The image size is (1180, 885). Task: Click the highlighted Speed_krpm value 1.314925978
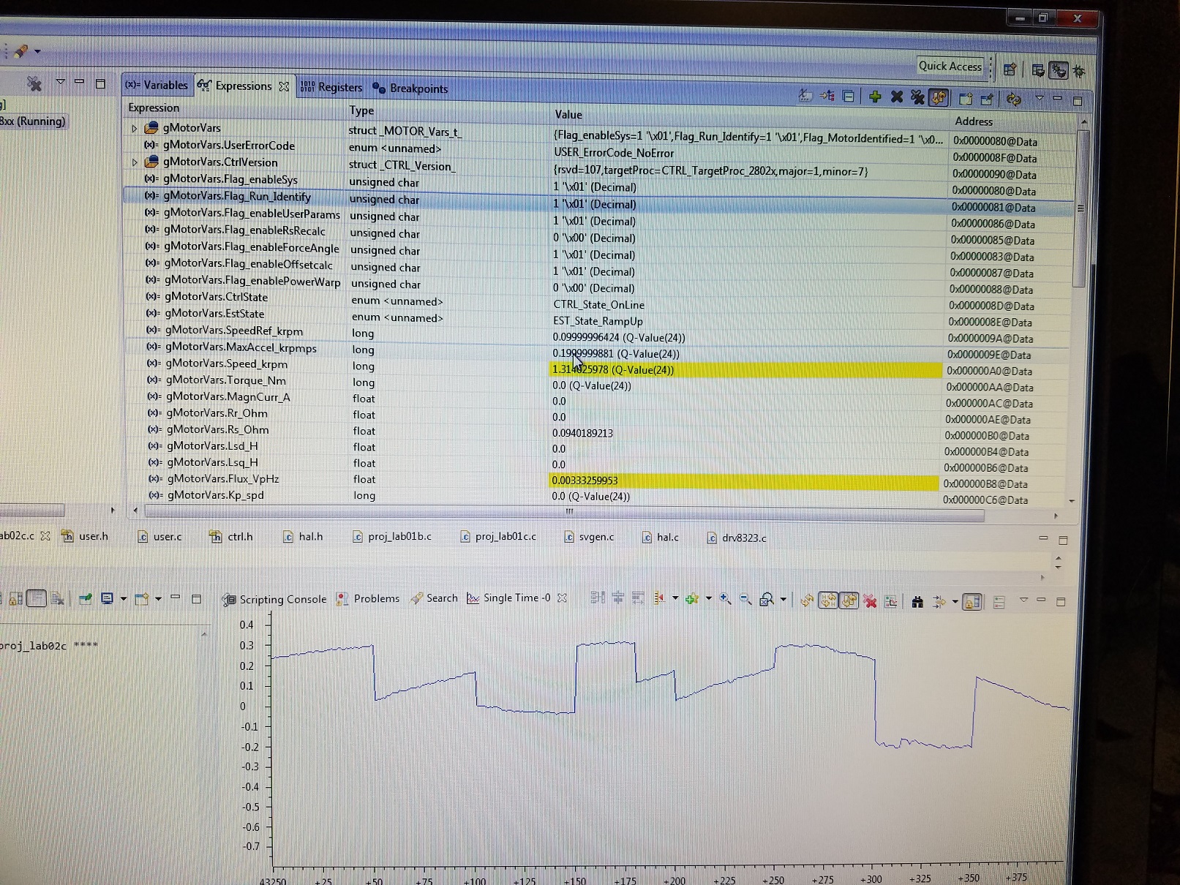click(x=745, y=369)
